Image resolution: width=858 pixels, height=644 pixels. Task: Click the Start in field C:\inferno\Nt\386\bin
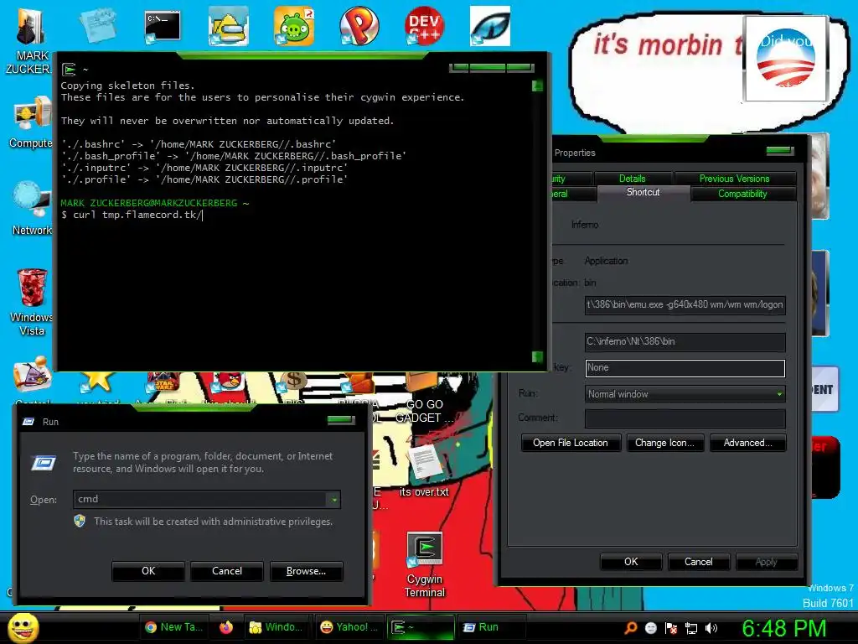point(685,341)
